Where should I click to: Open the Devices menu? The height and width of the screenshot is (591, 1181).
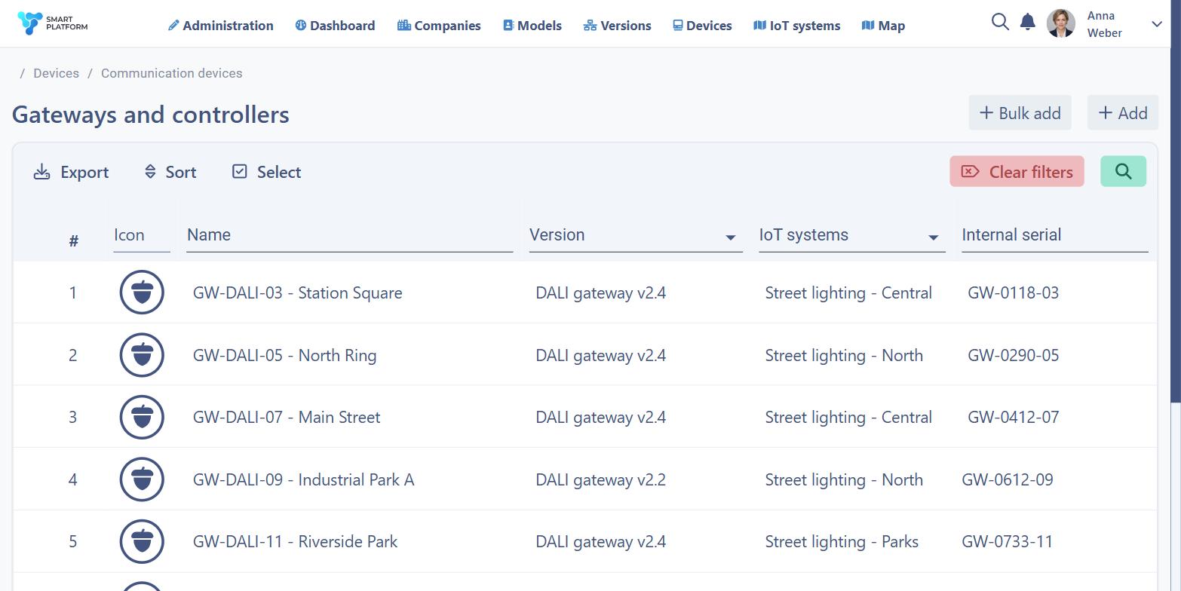(702, 26)
